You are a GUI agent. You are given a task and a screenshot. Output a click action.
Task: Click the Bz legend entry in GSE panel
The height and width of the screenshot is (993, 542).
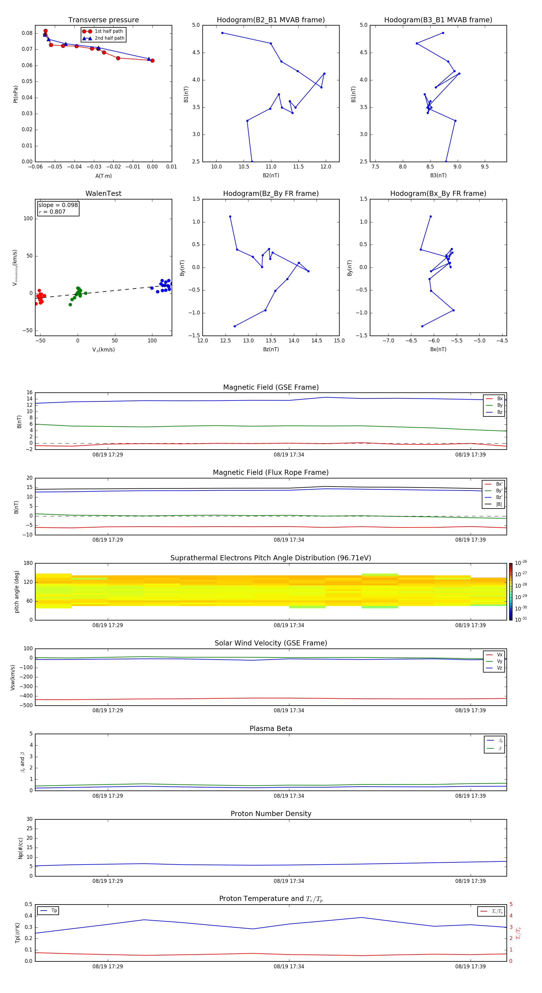coord(494,412)
